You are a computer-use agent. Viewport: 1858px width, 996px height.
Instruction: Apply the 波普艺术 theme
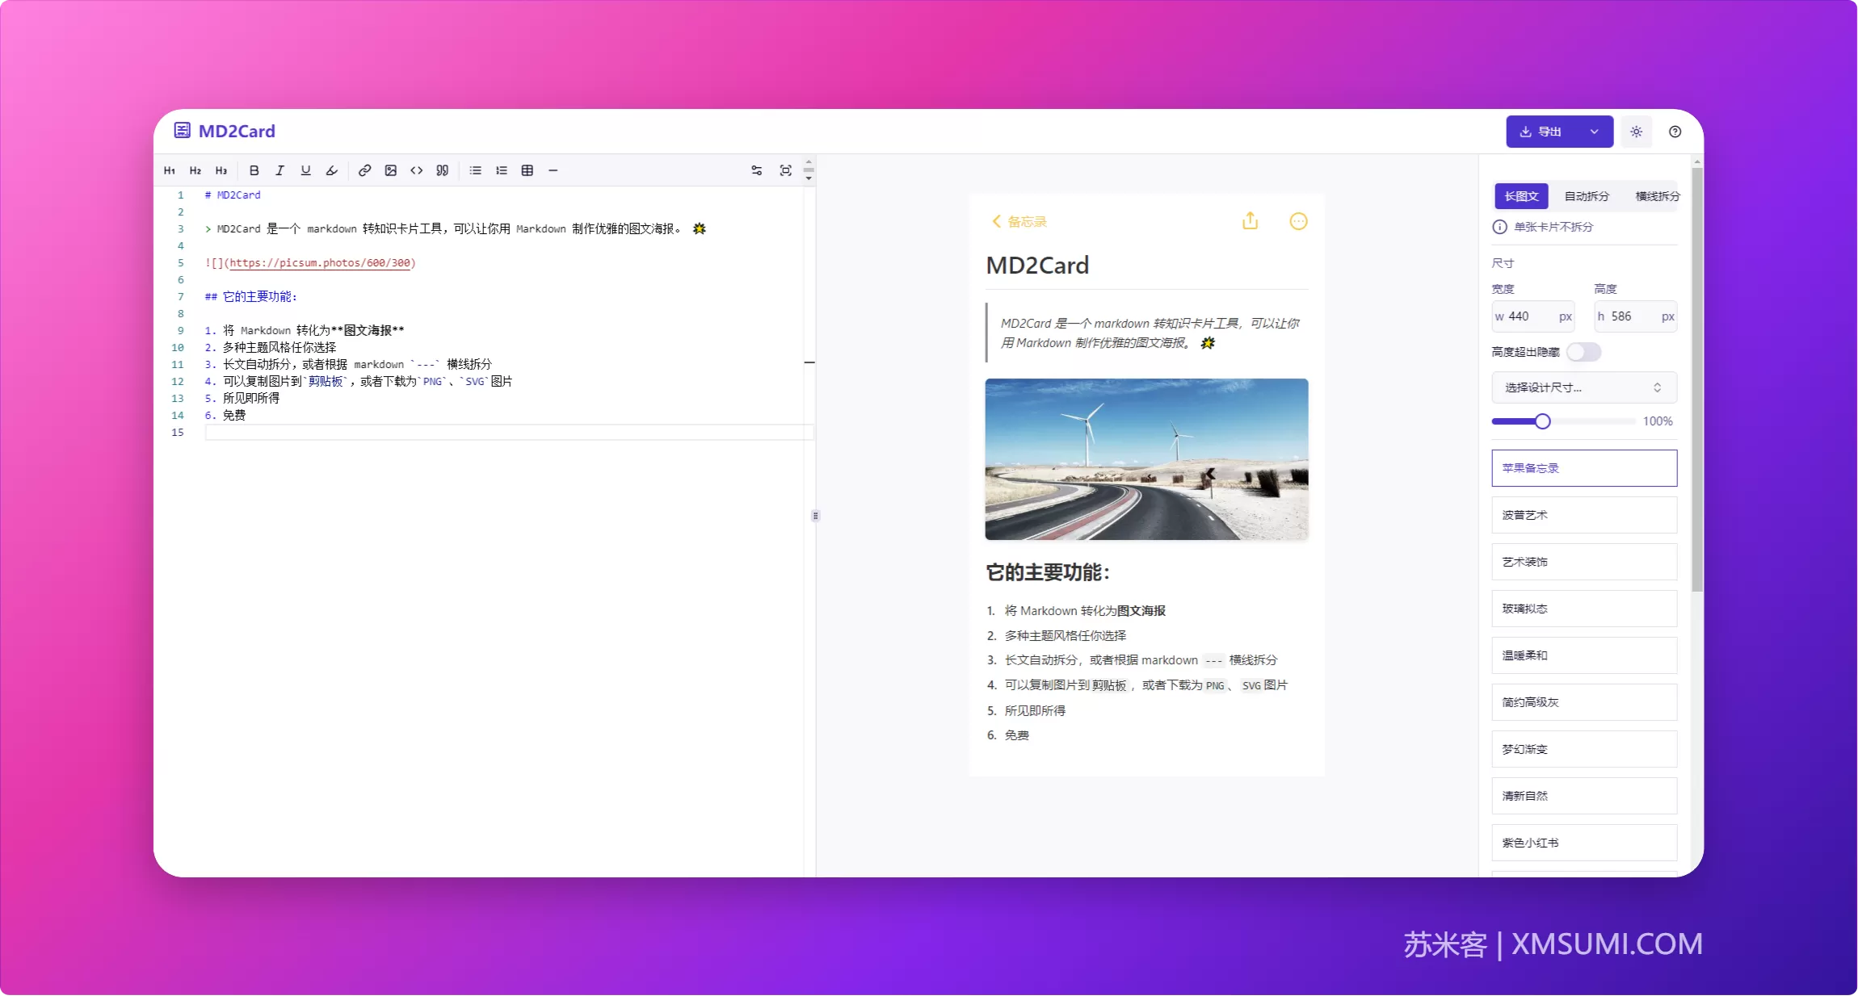1583,515
